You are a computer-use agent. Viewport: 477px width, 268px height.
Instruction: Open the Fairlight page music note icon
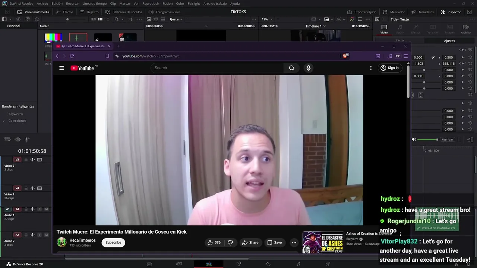click(298, 264)
